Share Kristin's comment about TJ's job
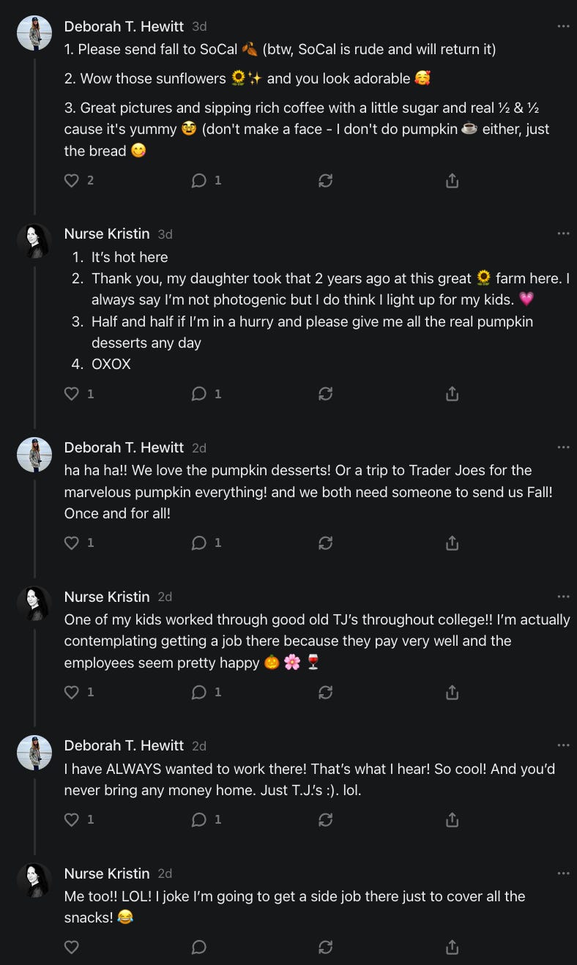 click(x=453, y=692)
